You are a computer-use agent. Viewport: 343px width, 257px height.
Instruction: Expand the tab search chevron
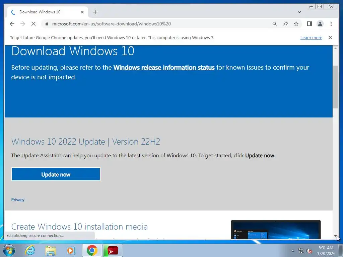click(x=299, y=12)
